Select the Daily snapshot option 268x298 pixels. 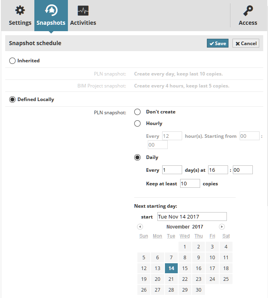pyautogui.click(x=137, y=157)
